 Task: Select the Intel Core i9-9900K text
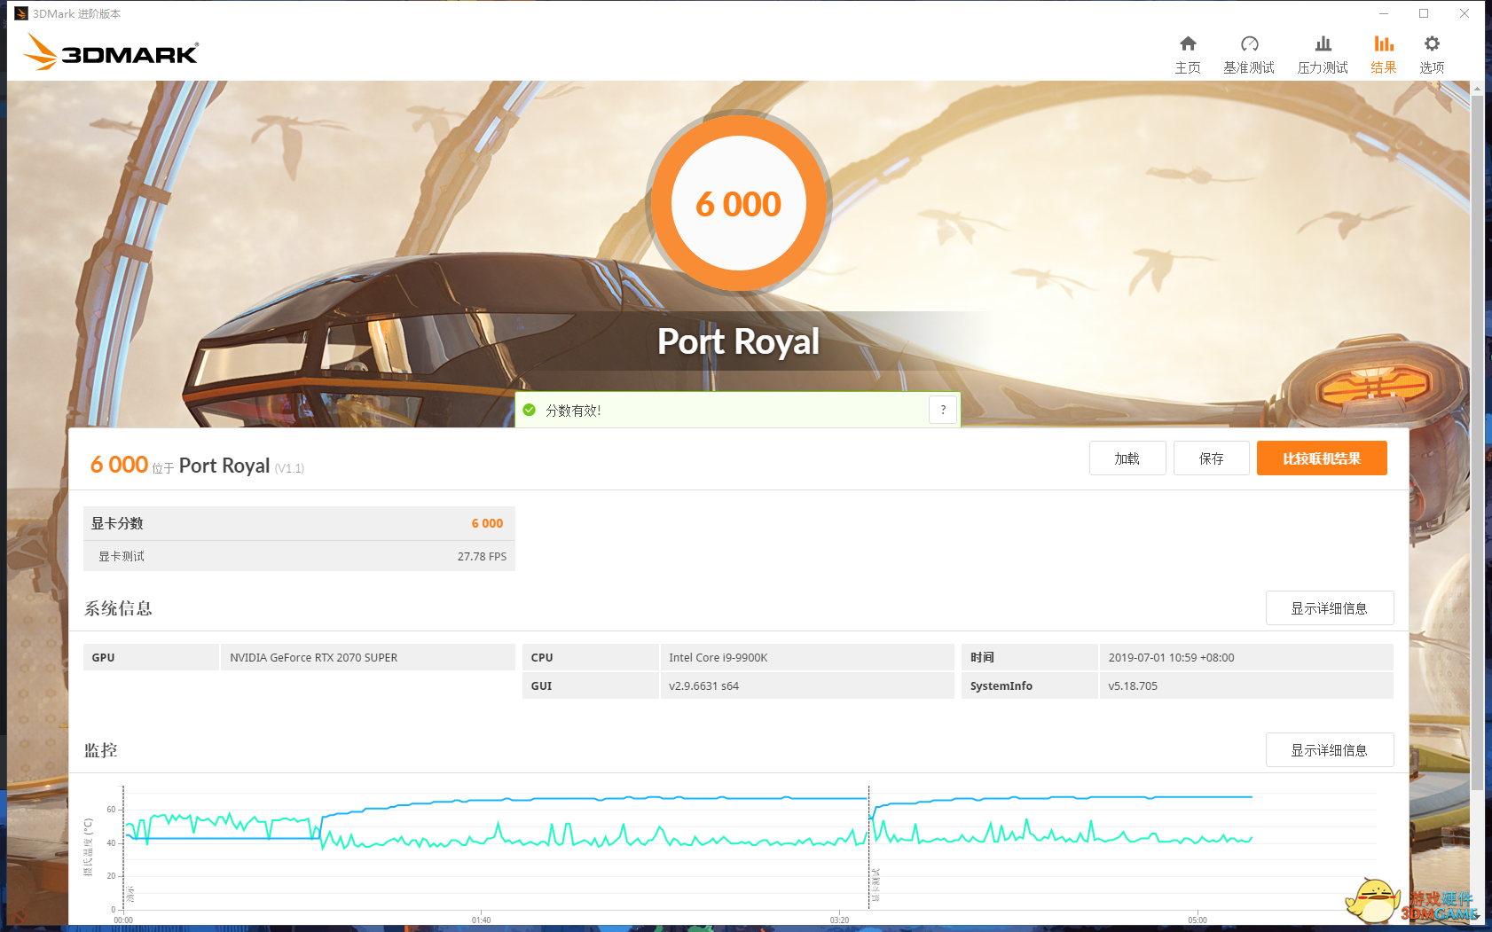click(718, 658)
